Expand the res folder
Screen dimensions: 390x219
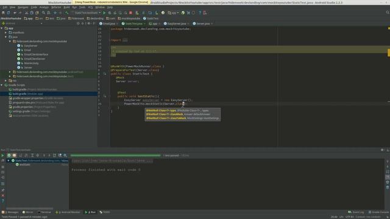click(x=6, y=81)
